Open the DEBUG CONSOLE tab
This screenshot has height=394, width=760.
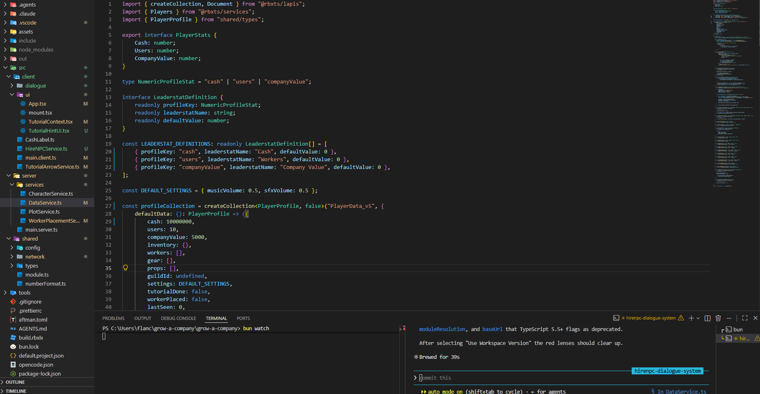pyautogui.click(x=178, y=318)
